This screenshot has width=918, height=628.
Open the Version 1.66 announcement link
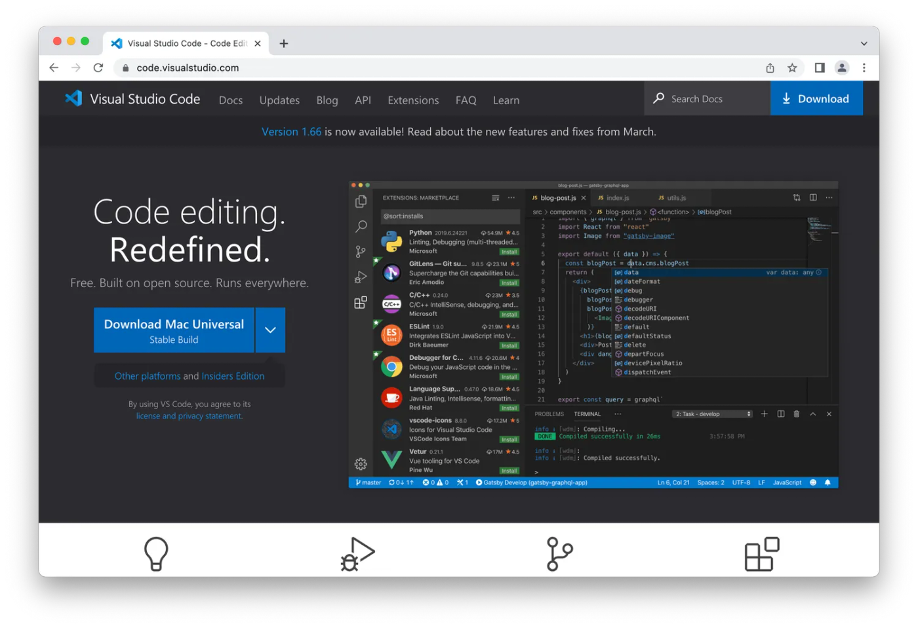291,131
